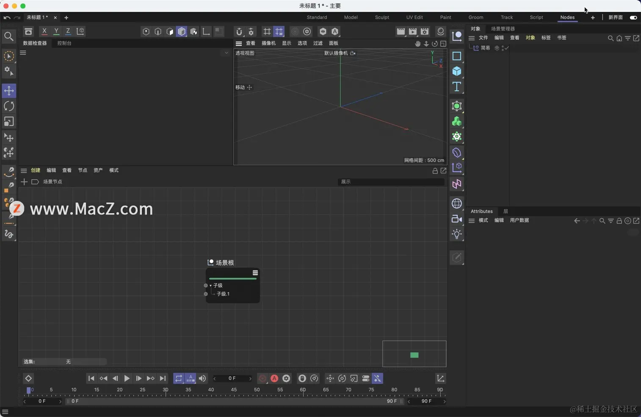This screenshot has width=641, height=417.
Task: Click the viewport pan hand icon
Action: pos(417,44)
